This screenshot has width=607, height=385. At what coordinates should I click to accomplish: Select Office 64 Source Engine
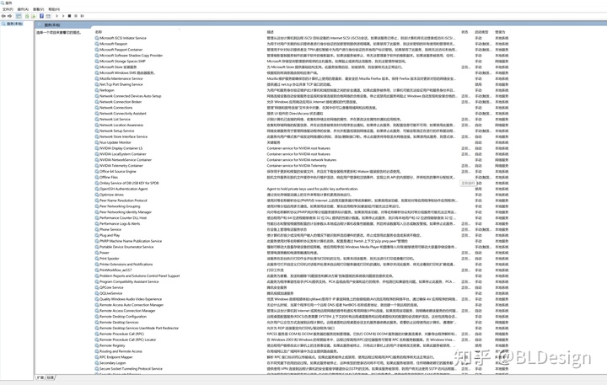(x=118, y=171)
